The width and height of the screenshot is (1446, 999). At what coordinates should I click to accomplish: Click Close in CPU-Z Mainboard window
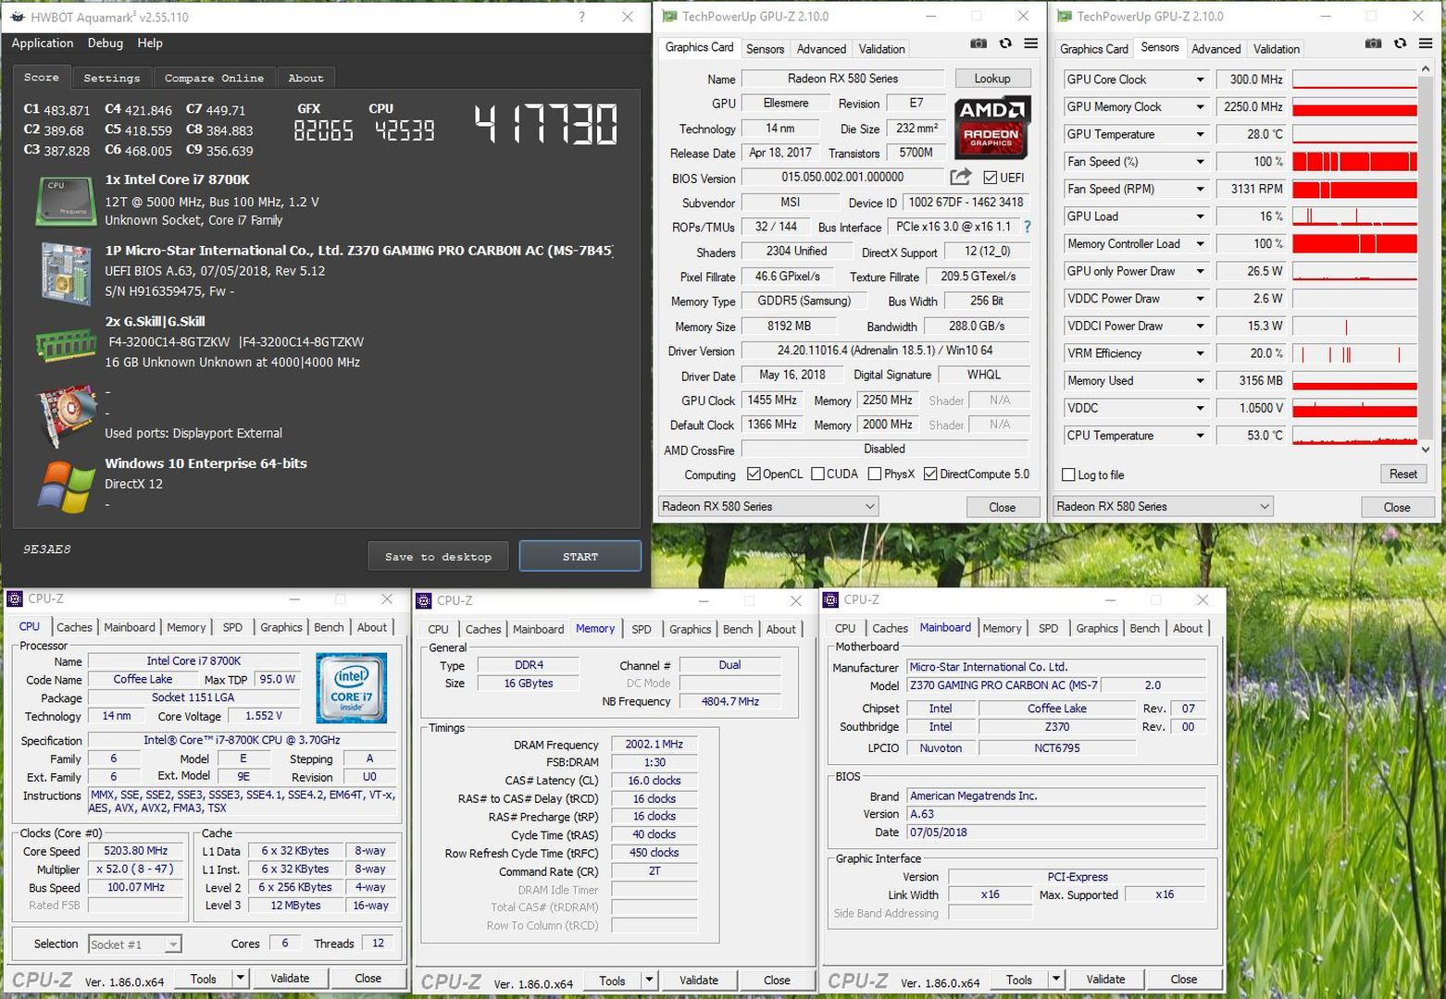[1183, 979]
